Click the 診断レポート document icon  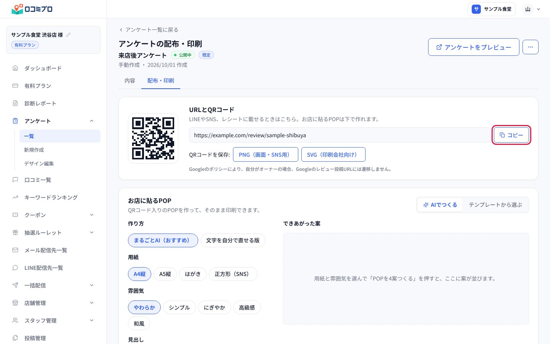point(15,103)
